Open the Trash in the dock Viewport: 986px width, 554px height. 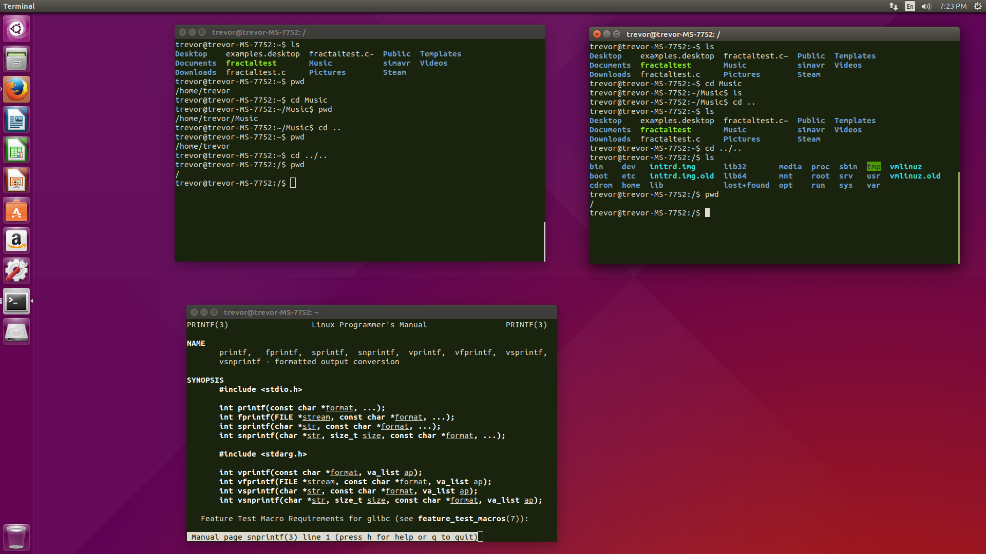(x=16, y=537)
